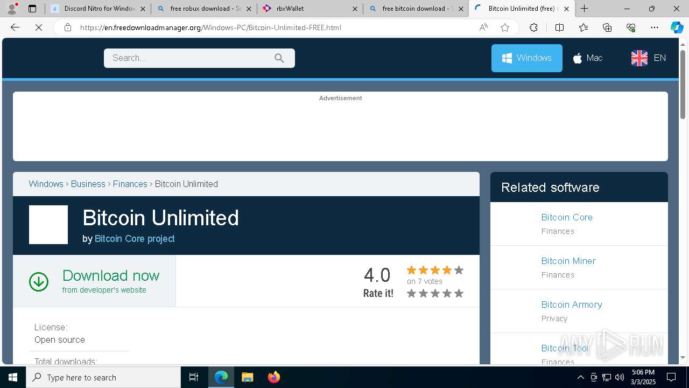Open the Windows Start menu

(x=13, y=377)
